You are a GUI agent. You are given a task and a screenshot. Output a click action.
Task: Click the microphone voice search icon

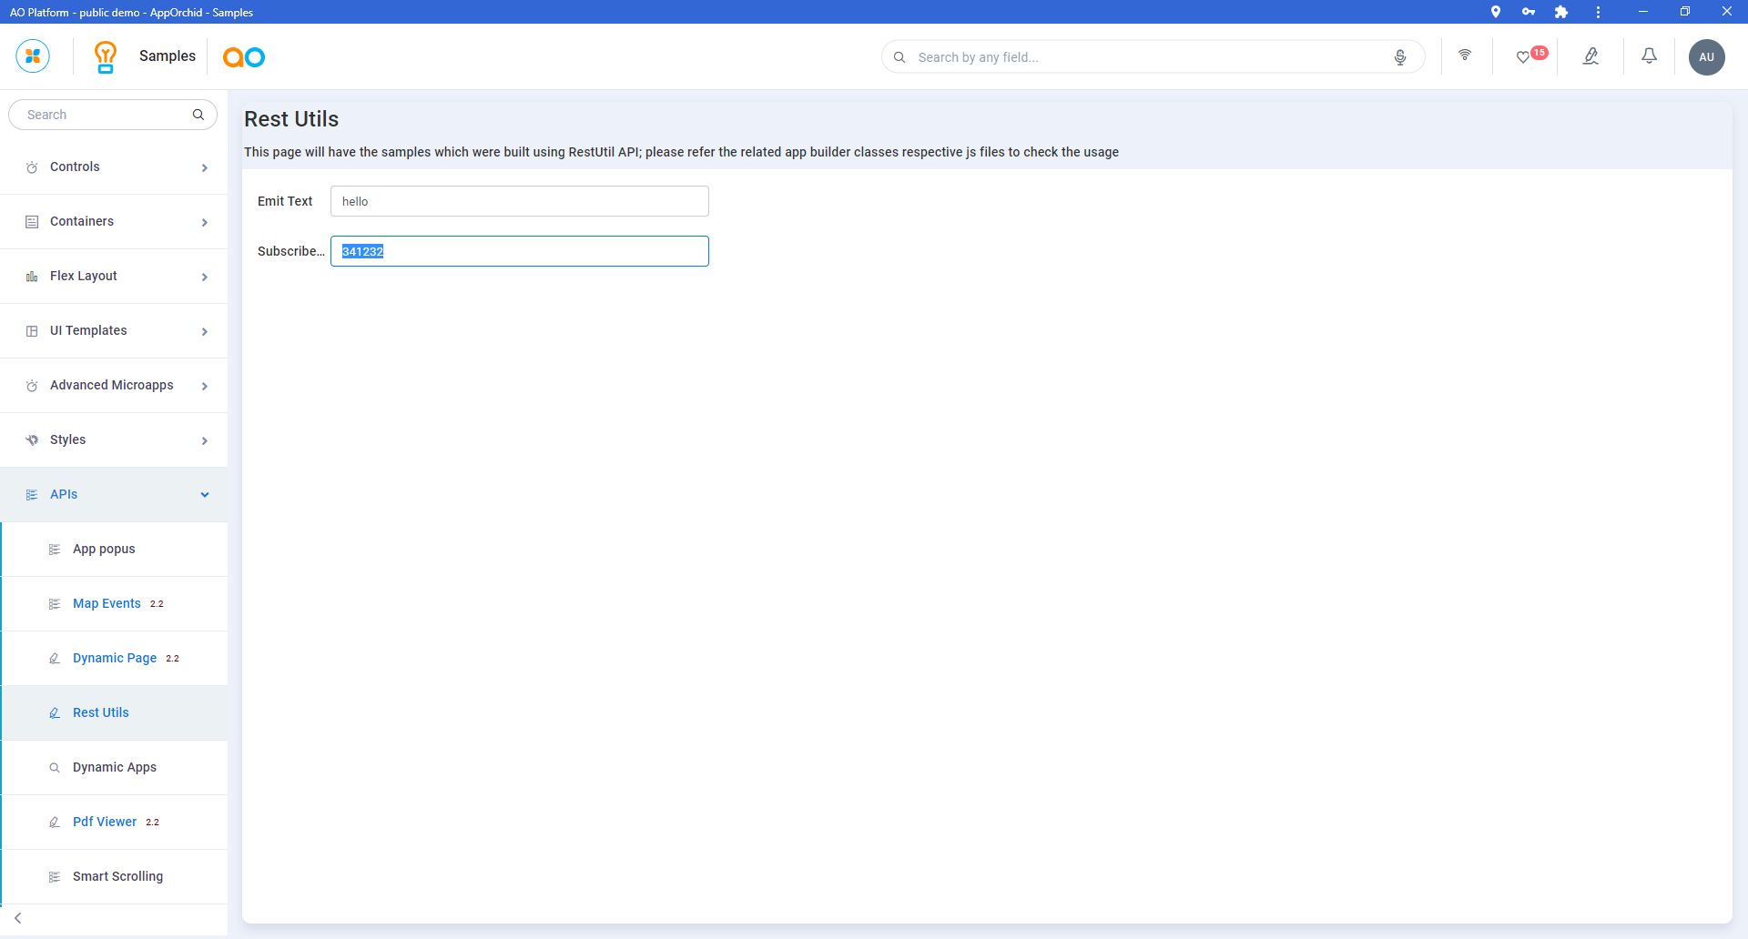click(x=1399, y=57)
